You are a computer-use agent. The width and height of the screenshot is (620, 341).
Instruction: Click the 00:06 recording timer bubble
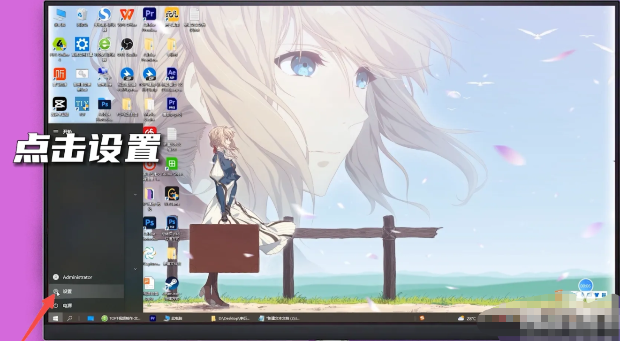[x=585, y=286]
